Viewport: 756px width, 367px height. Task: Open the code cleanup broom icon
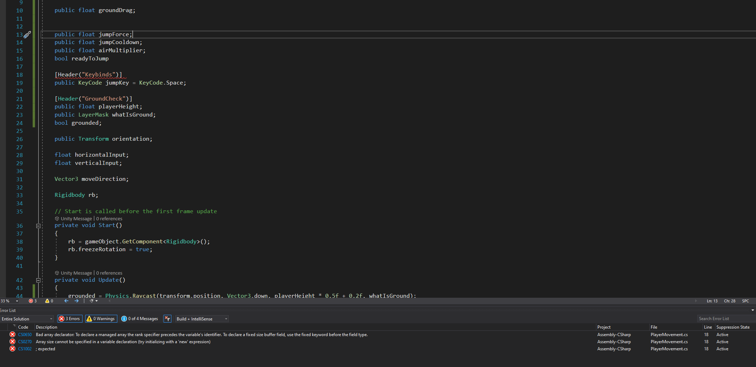tap(92, 301)
